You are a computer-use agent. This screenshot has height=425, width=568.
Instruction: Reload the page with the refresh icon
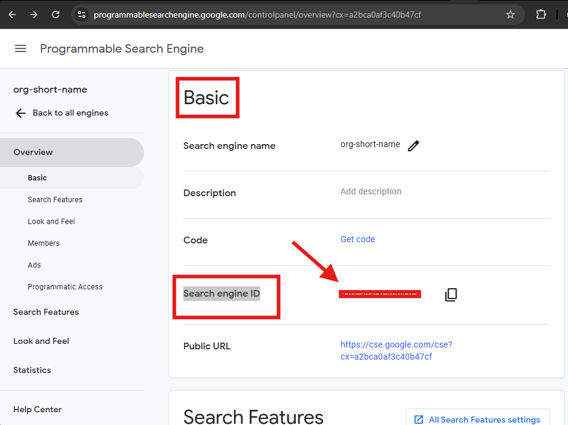pyautogui.click(x=56, y=15)
